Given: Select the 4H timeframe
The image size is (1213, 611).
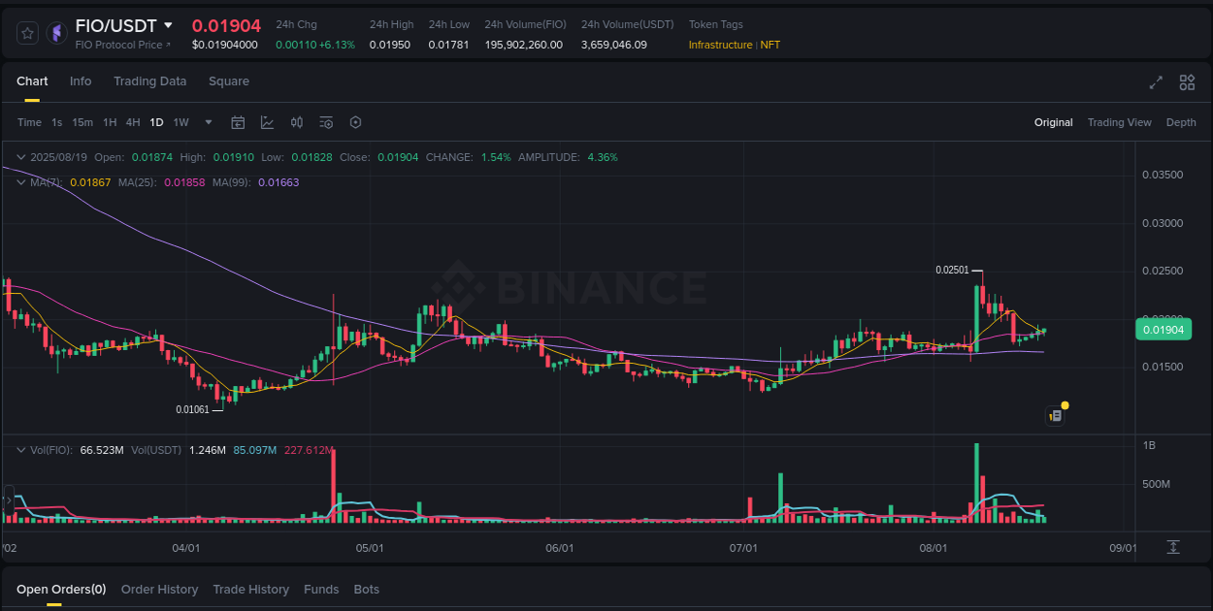Looking at the screenshot, I should click(133, 122).
